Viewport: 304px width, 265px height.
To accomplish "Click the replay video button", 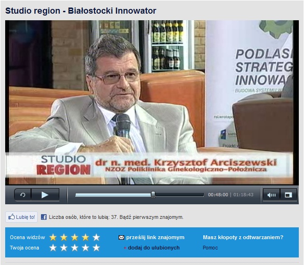I will pyautogui.click(x=23, y=195).
